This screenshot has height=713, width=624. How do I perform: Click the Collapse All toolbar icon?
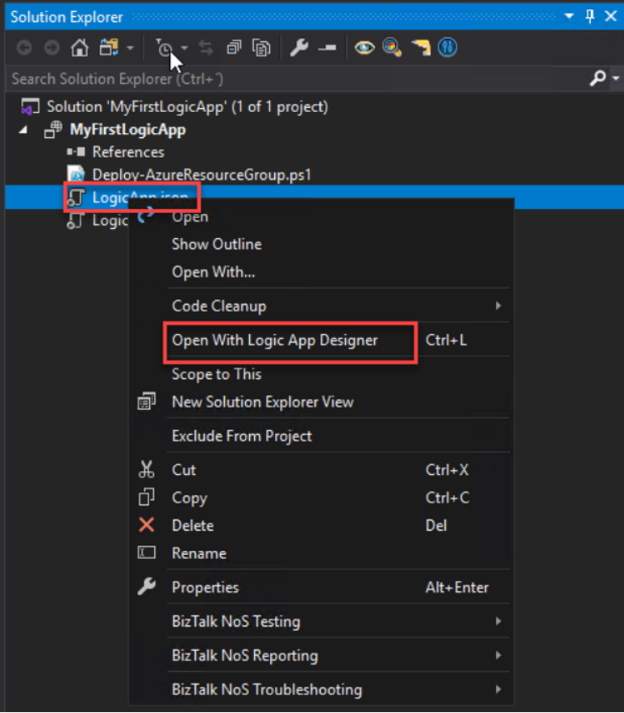[234, 48]
